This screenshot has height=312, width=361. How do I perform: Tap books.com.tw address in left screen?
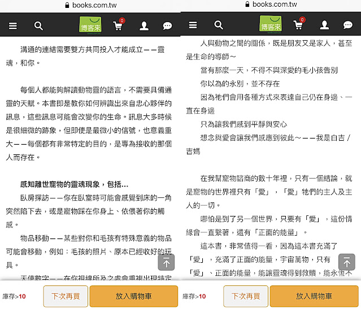click(x=94, y=5)
